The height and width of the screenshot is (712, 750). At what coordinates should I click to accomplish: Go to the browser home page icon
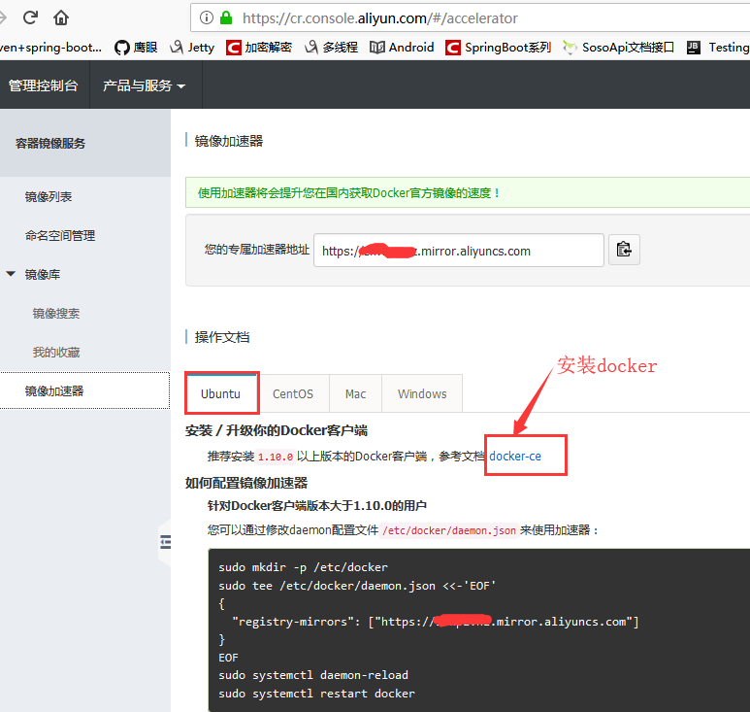(61, 17)
